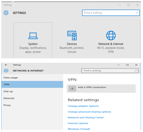Maximize the top Settings window
Image resolution: width=143 pixels, height=132 pixels.
[x=129, y=5]
